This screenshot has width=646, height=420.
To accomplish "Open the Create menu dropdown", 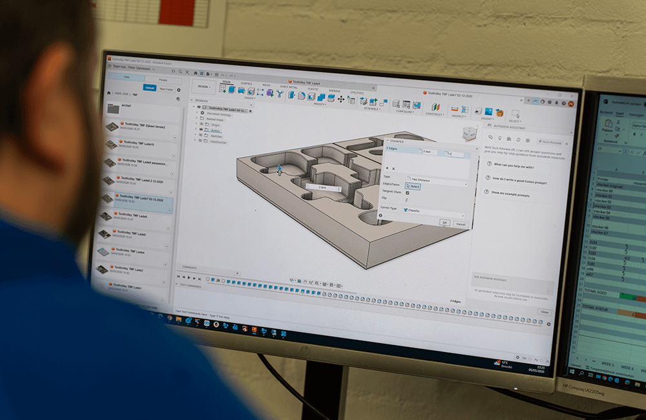I will (249, 98).
